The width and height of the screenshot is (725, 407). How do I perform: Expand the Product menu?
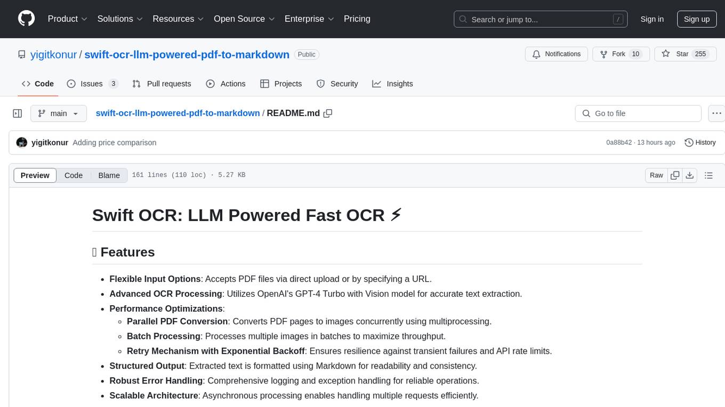[x=68, y=19]
